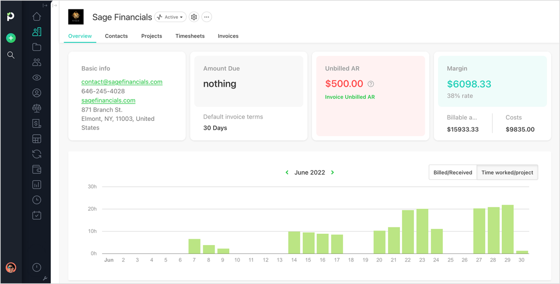Open Budgets via the scales icon
This screenshot has width=560, height=284.
pyautogui.click(x=36, y=108)
